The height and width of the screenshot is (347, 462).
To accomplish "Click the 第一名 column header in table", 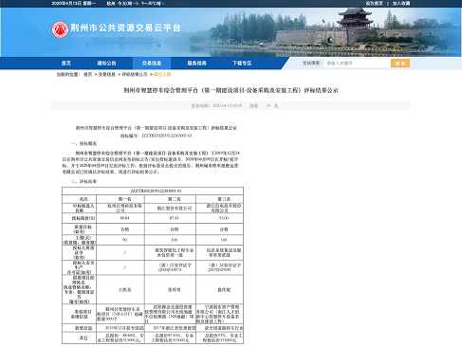I will pos(124,199).
